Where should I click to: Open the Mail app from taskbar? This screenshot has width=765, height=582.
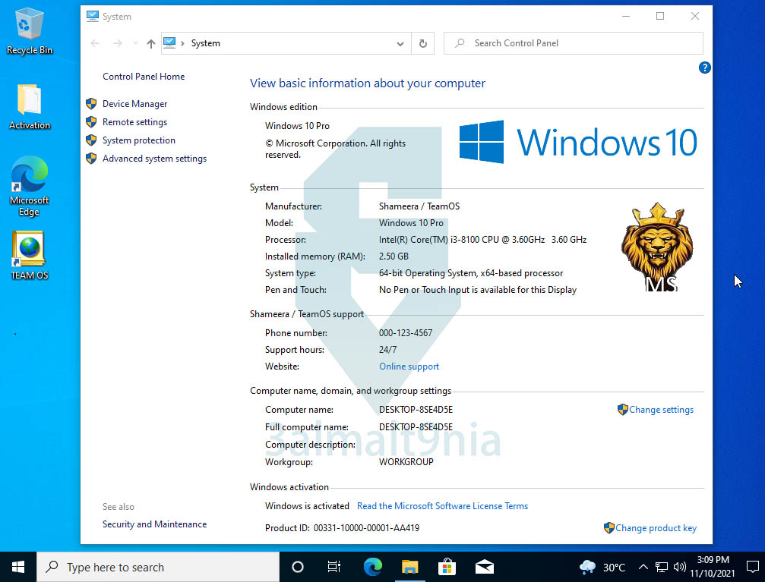(x=484, y=567)
